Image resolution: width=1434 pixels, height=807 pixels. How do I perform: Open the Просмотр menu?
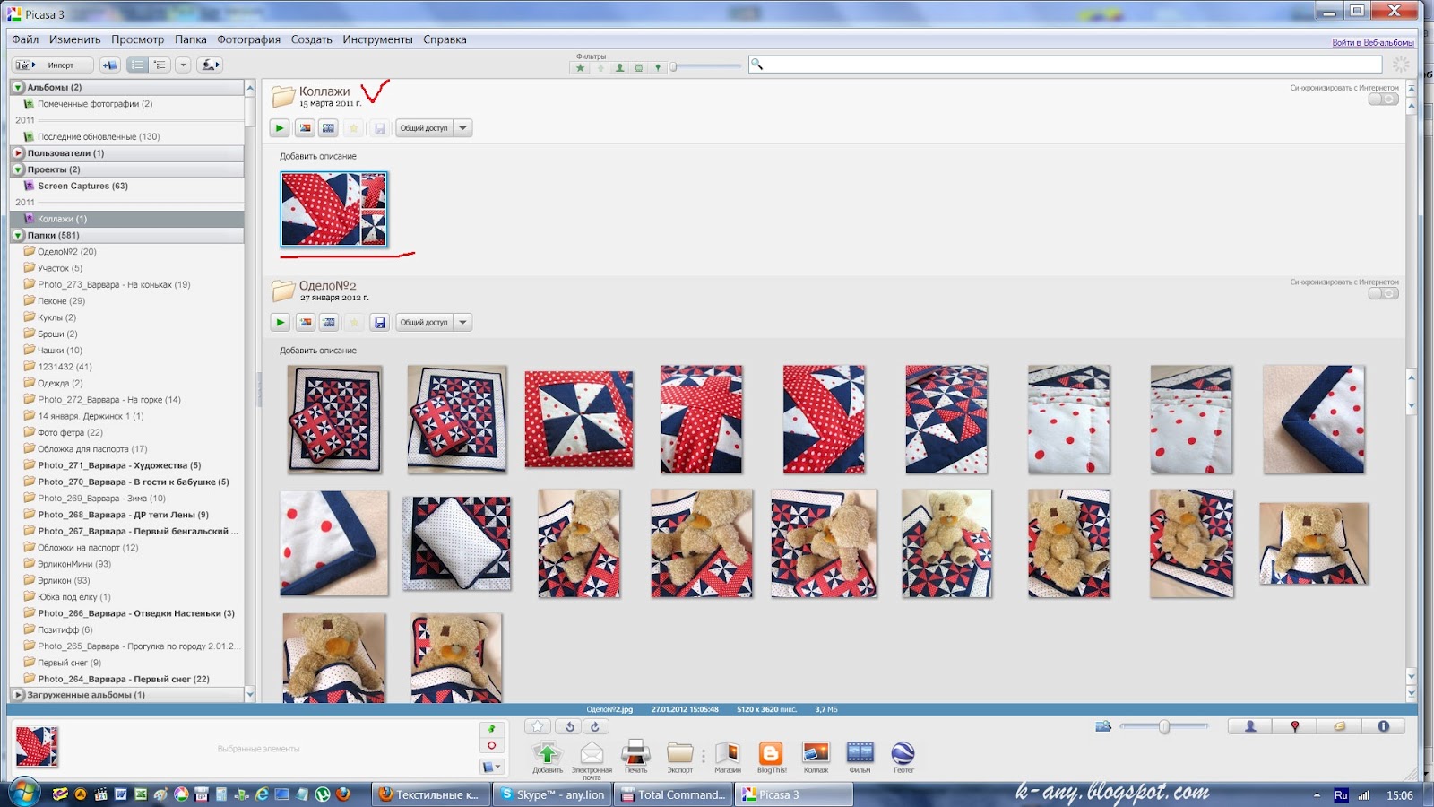click(137, 39)
